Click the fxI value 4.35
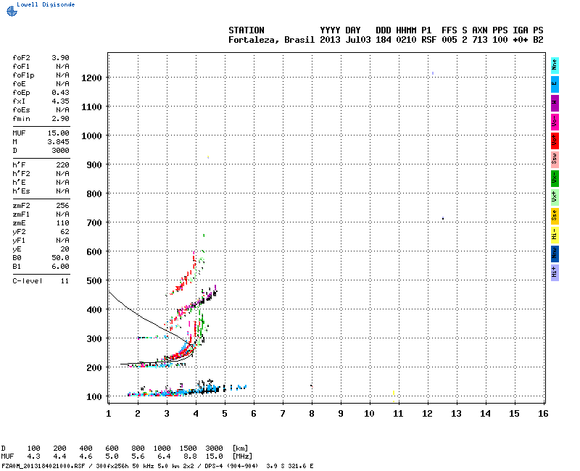Image resolution: width=580 pixels, height=471 pixels. pos(60,101)
